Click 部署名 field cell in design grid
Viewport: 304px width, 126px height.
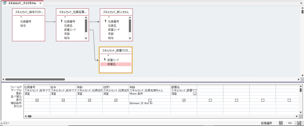coord(184,87)
